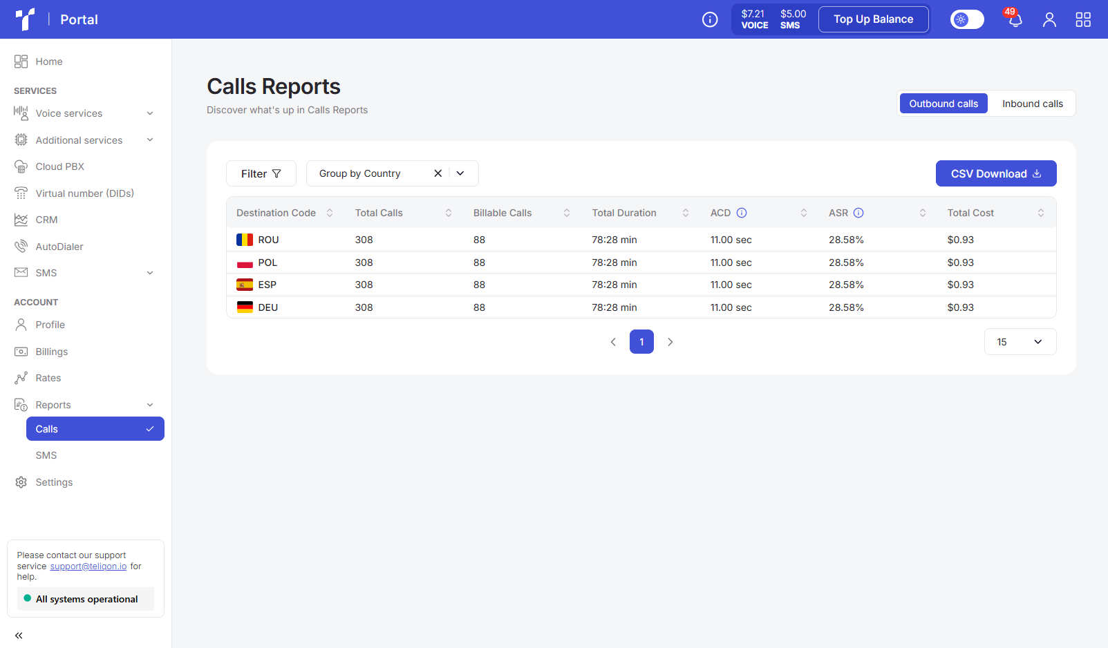The image size is (1108, 648).
Task: Open the Billings menu item
Action: point(52,352)
